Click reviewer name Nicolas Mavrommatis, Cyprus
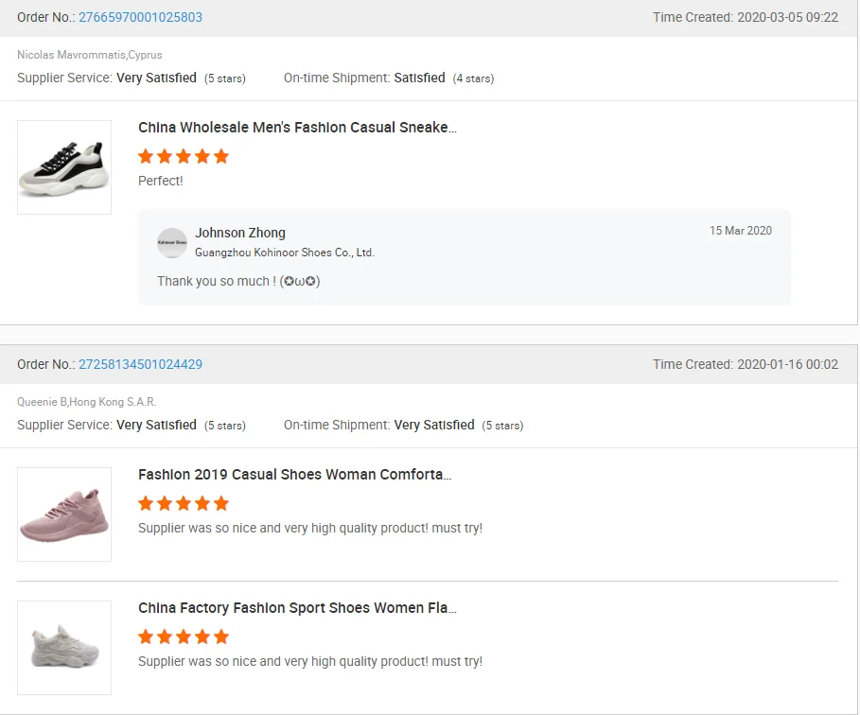 tap(90, 55)
